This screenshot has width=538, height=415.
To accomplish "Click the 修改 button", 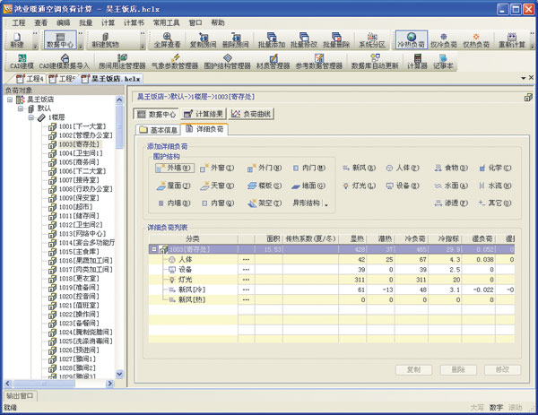I will pyautogui.click(x=502, y=369).
